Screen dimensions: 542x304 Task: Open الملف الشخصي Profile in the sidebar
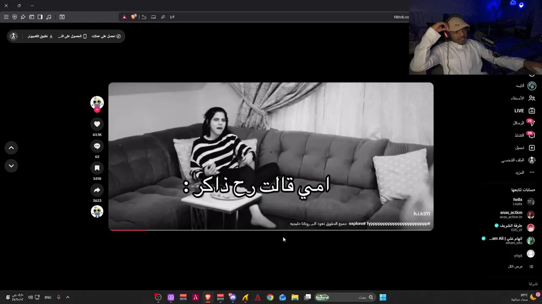pyautogui.click(x=519, y=160)
